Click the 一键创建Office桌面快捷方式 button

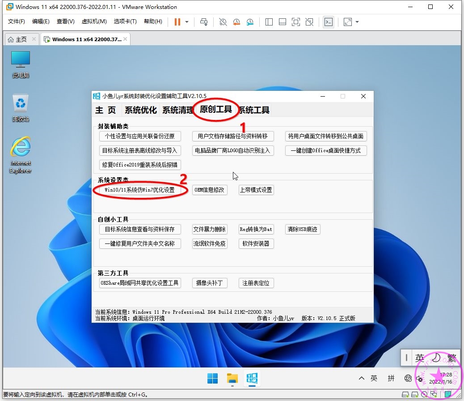(x=326, y=150)
